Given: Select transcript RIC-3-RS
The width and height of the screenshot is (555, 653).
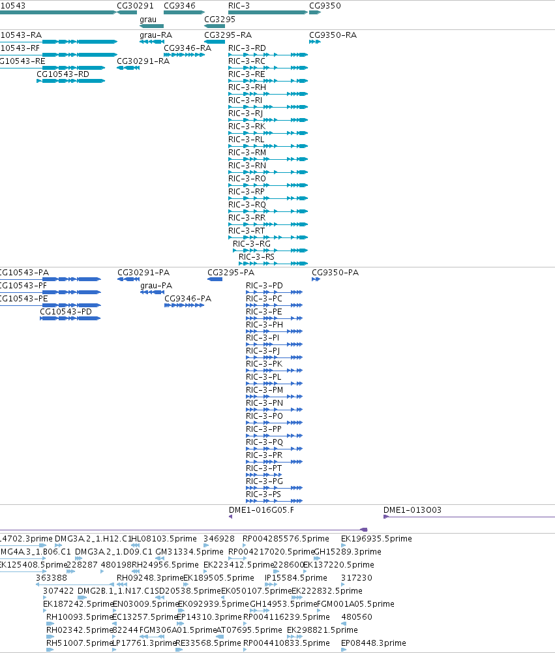Looking at the screenshot, I should (273, 264).
